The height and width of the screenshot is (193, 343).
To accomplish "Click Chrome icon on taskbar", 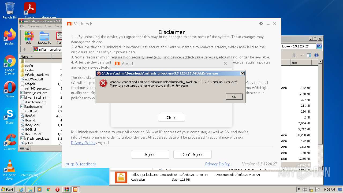I will coord(48,190).
